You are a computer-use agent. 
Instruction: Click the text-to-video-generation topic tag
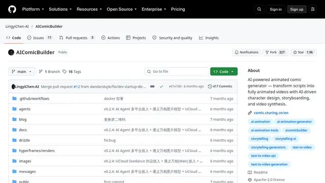click(x=269, y=164)
